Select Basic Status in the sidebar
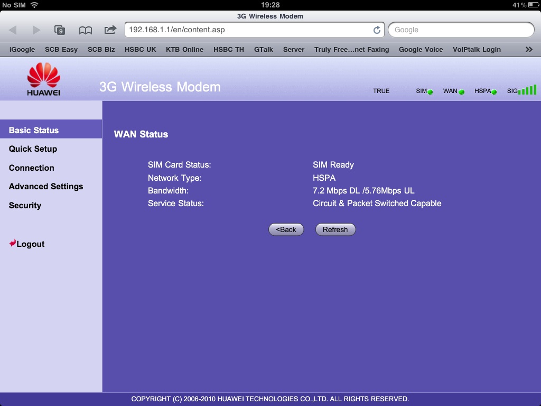The image size is (541, 406). (51, 130)
